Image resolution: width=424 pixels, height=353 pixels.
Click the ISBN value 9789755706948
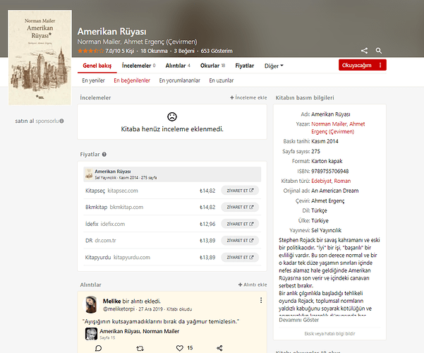point(330,171)
